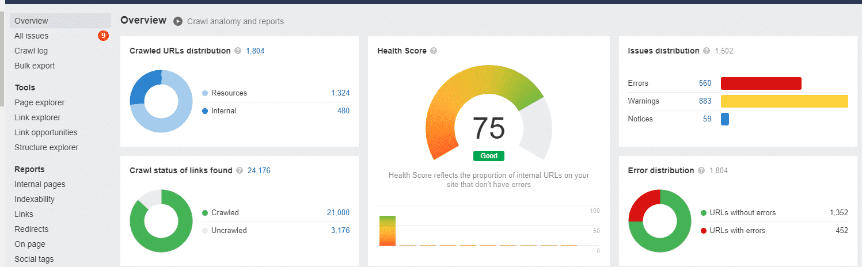Image resolution: width=862 pixels, height=267 pixels.
Task: Click the URLs with errors legend label
Action: click(x=738, y=230)
